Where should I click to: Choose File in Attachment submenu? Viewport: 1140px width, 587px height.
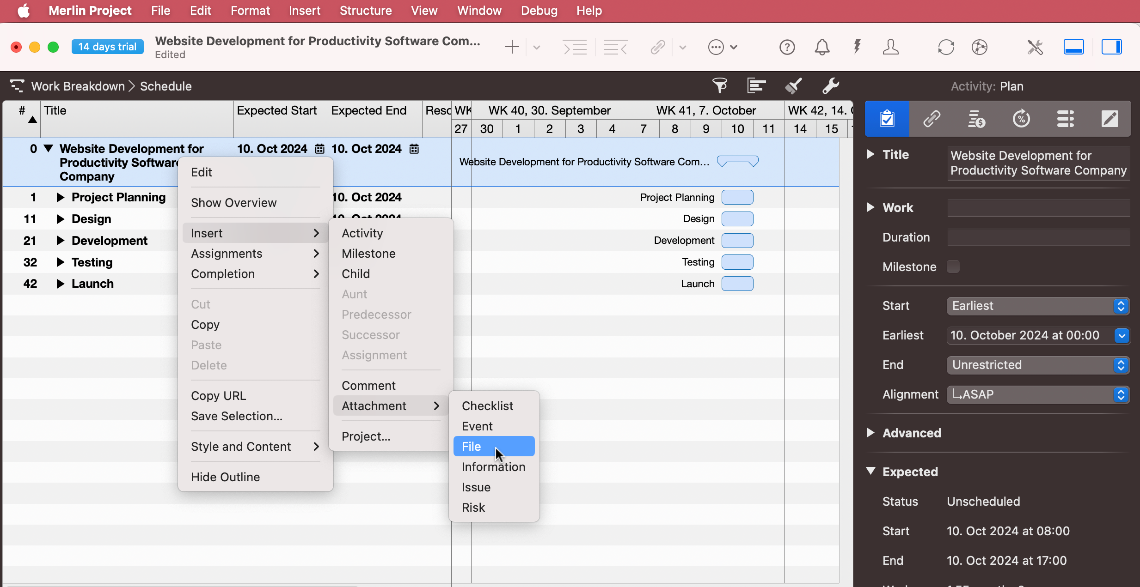click(x=494, y=447)
